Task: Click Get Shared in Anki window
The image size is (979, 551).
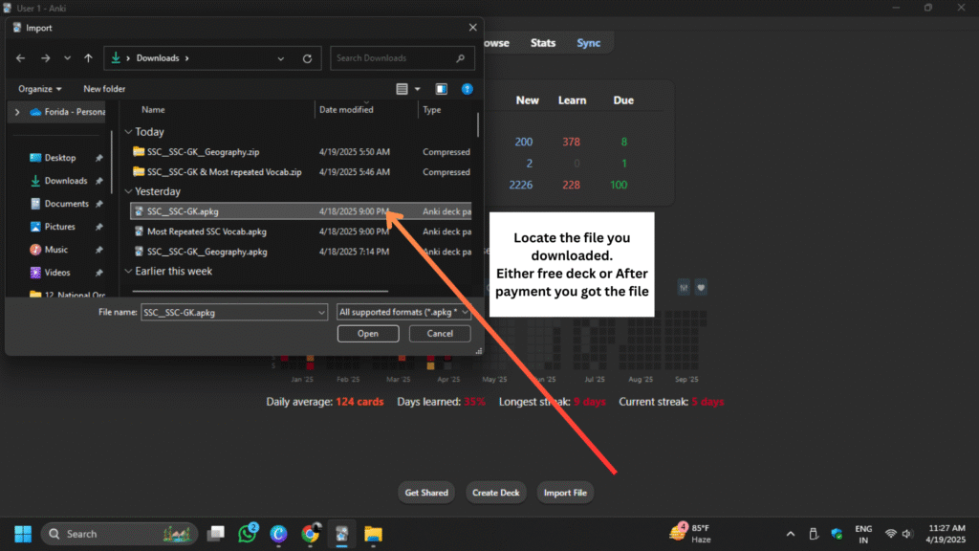Action: [x=426, y=493]
